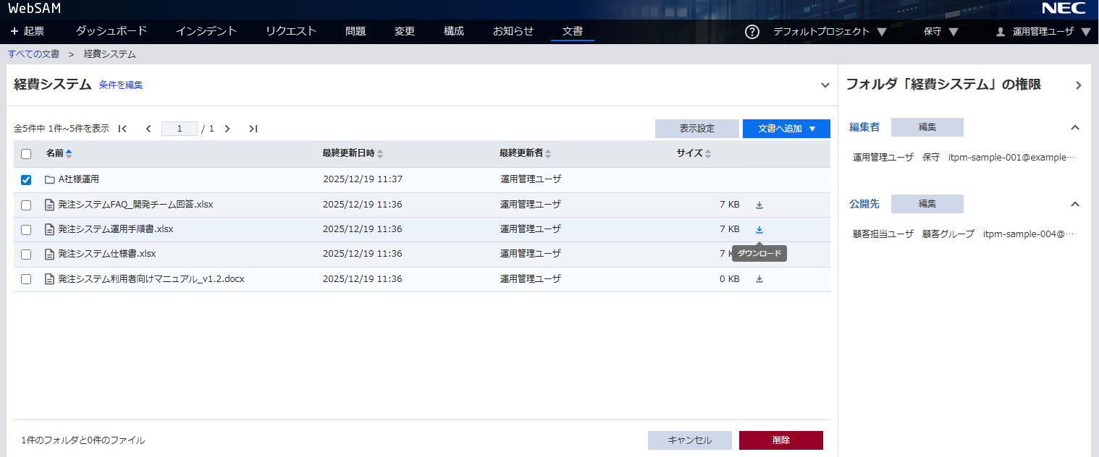The image size is (1099, 457).
Task: Uncheck the A社様運用 folder checkbox
Action: pos(26,180)
